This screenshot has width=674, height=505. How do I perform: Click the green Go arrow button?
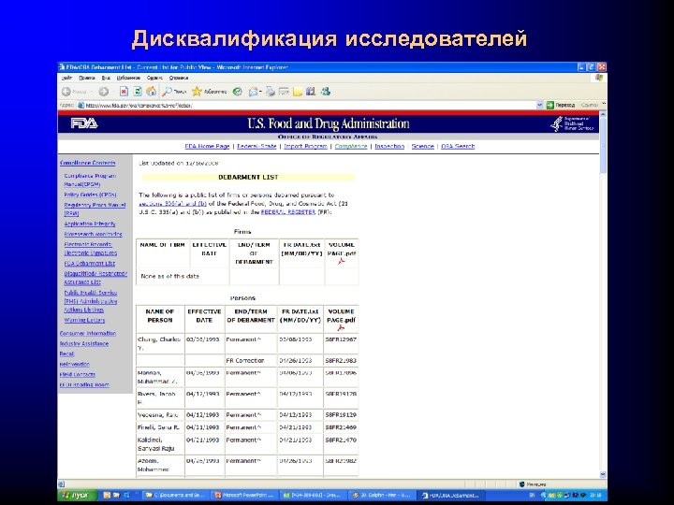550,105
